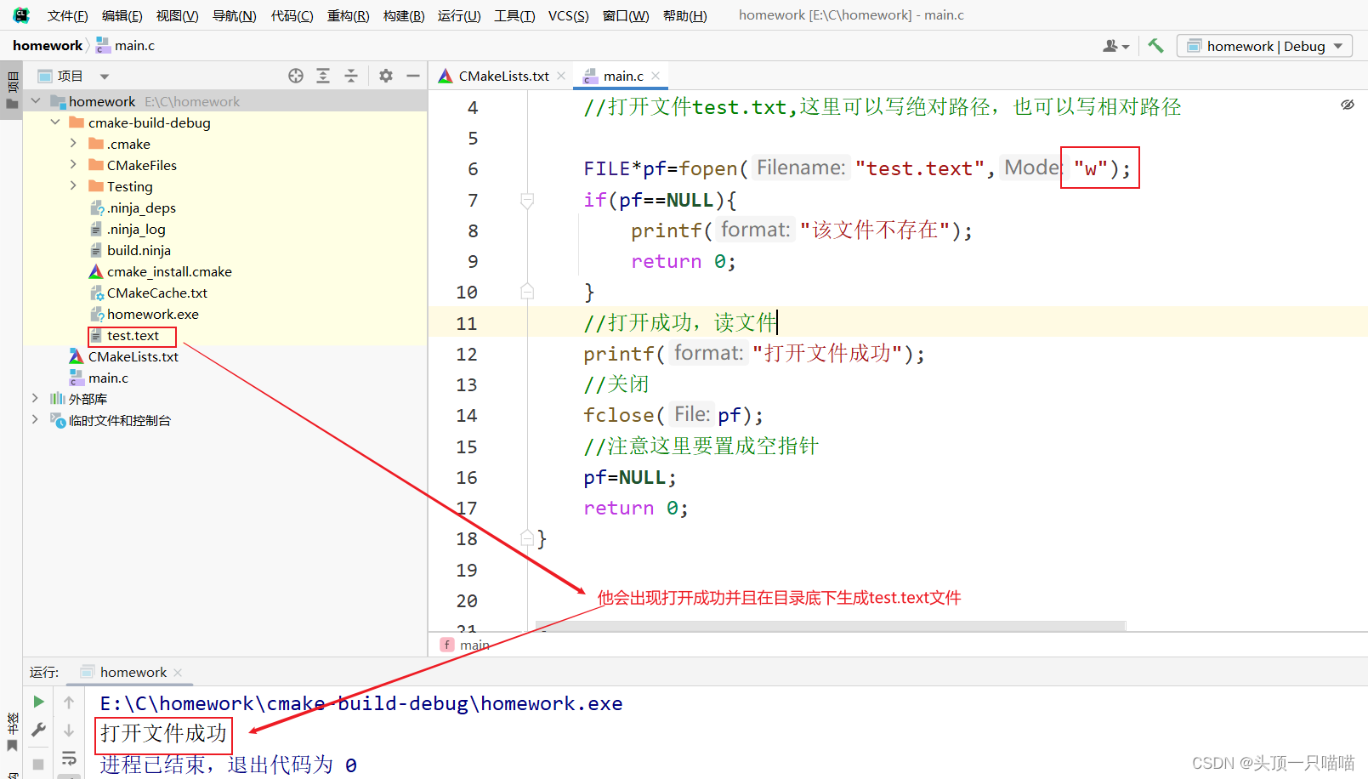Click the CLion application logo icon
This screenshot has height=779, width=1368.
tap(20, 15)
